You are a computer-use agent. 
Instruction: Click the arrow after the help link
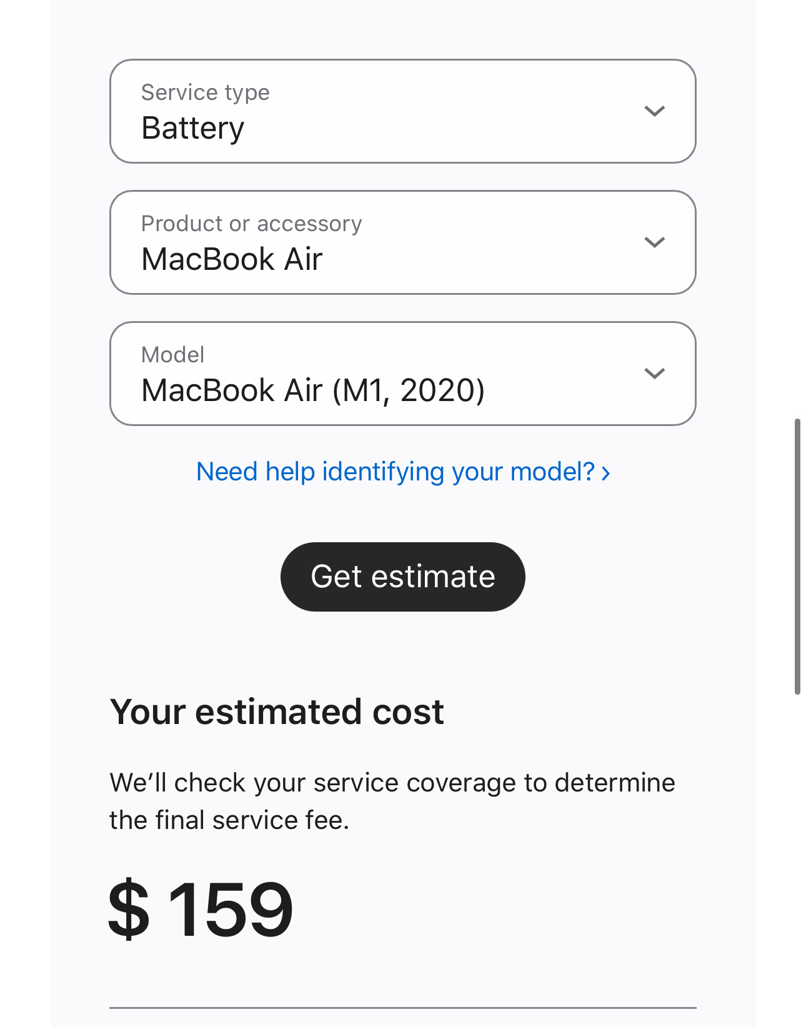pyautogui.click(x=605, y=473)
